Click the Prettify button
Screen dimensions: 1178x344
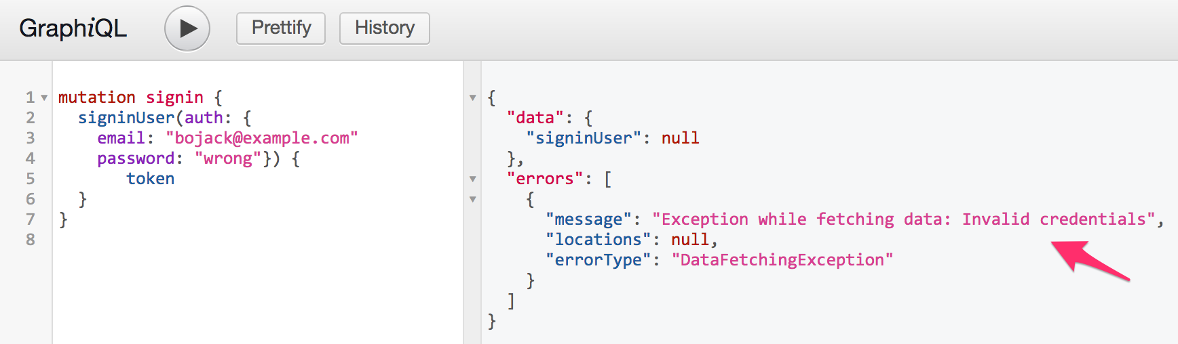[x=281, y=28]
